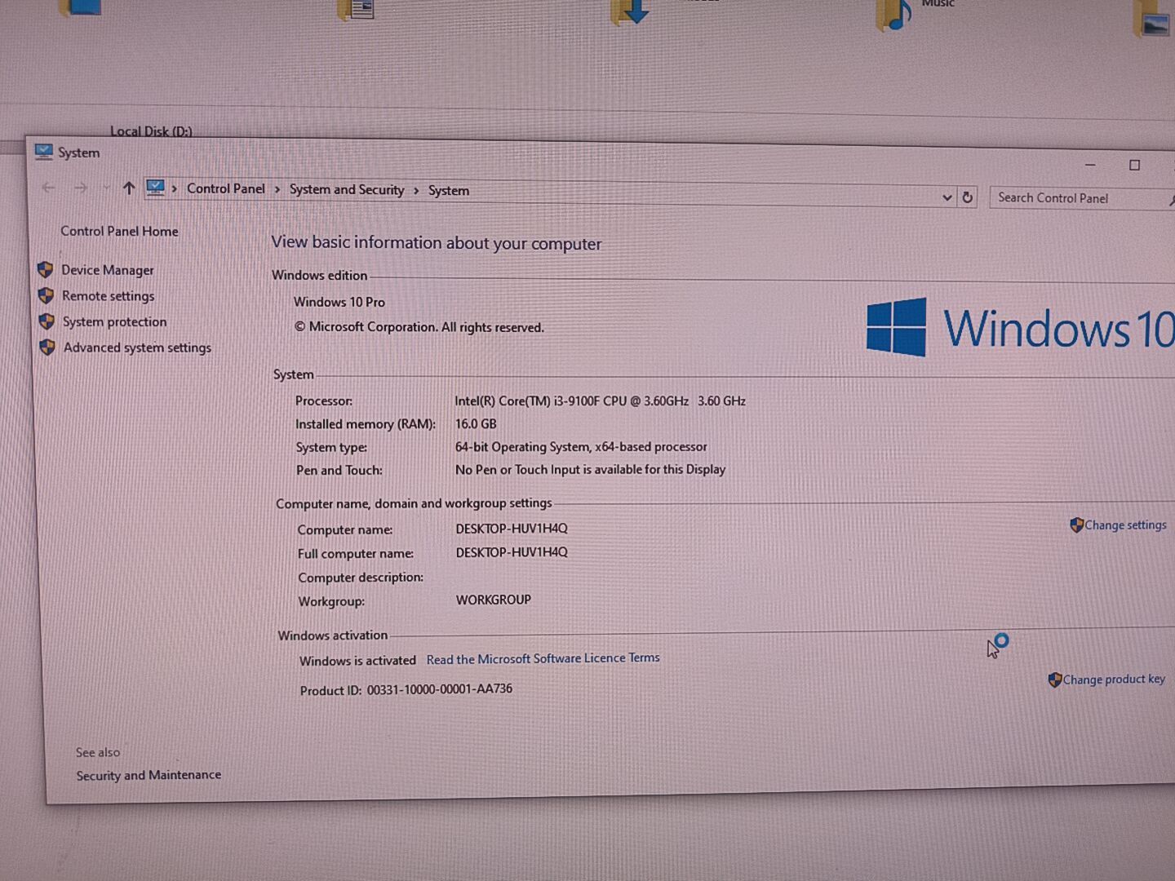This screenshot has height=881, width=1175.
Task: Click the Forward navigation arrow
Action: [x=81, y=188]
